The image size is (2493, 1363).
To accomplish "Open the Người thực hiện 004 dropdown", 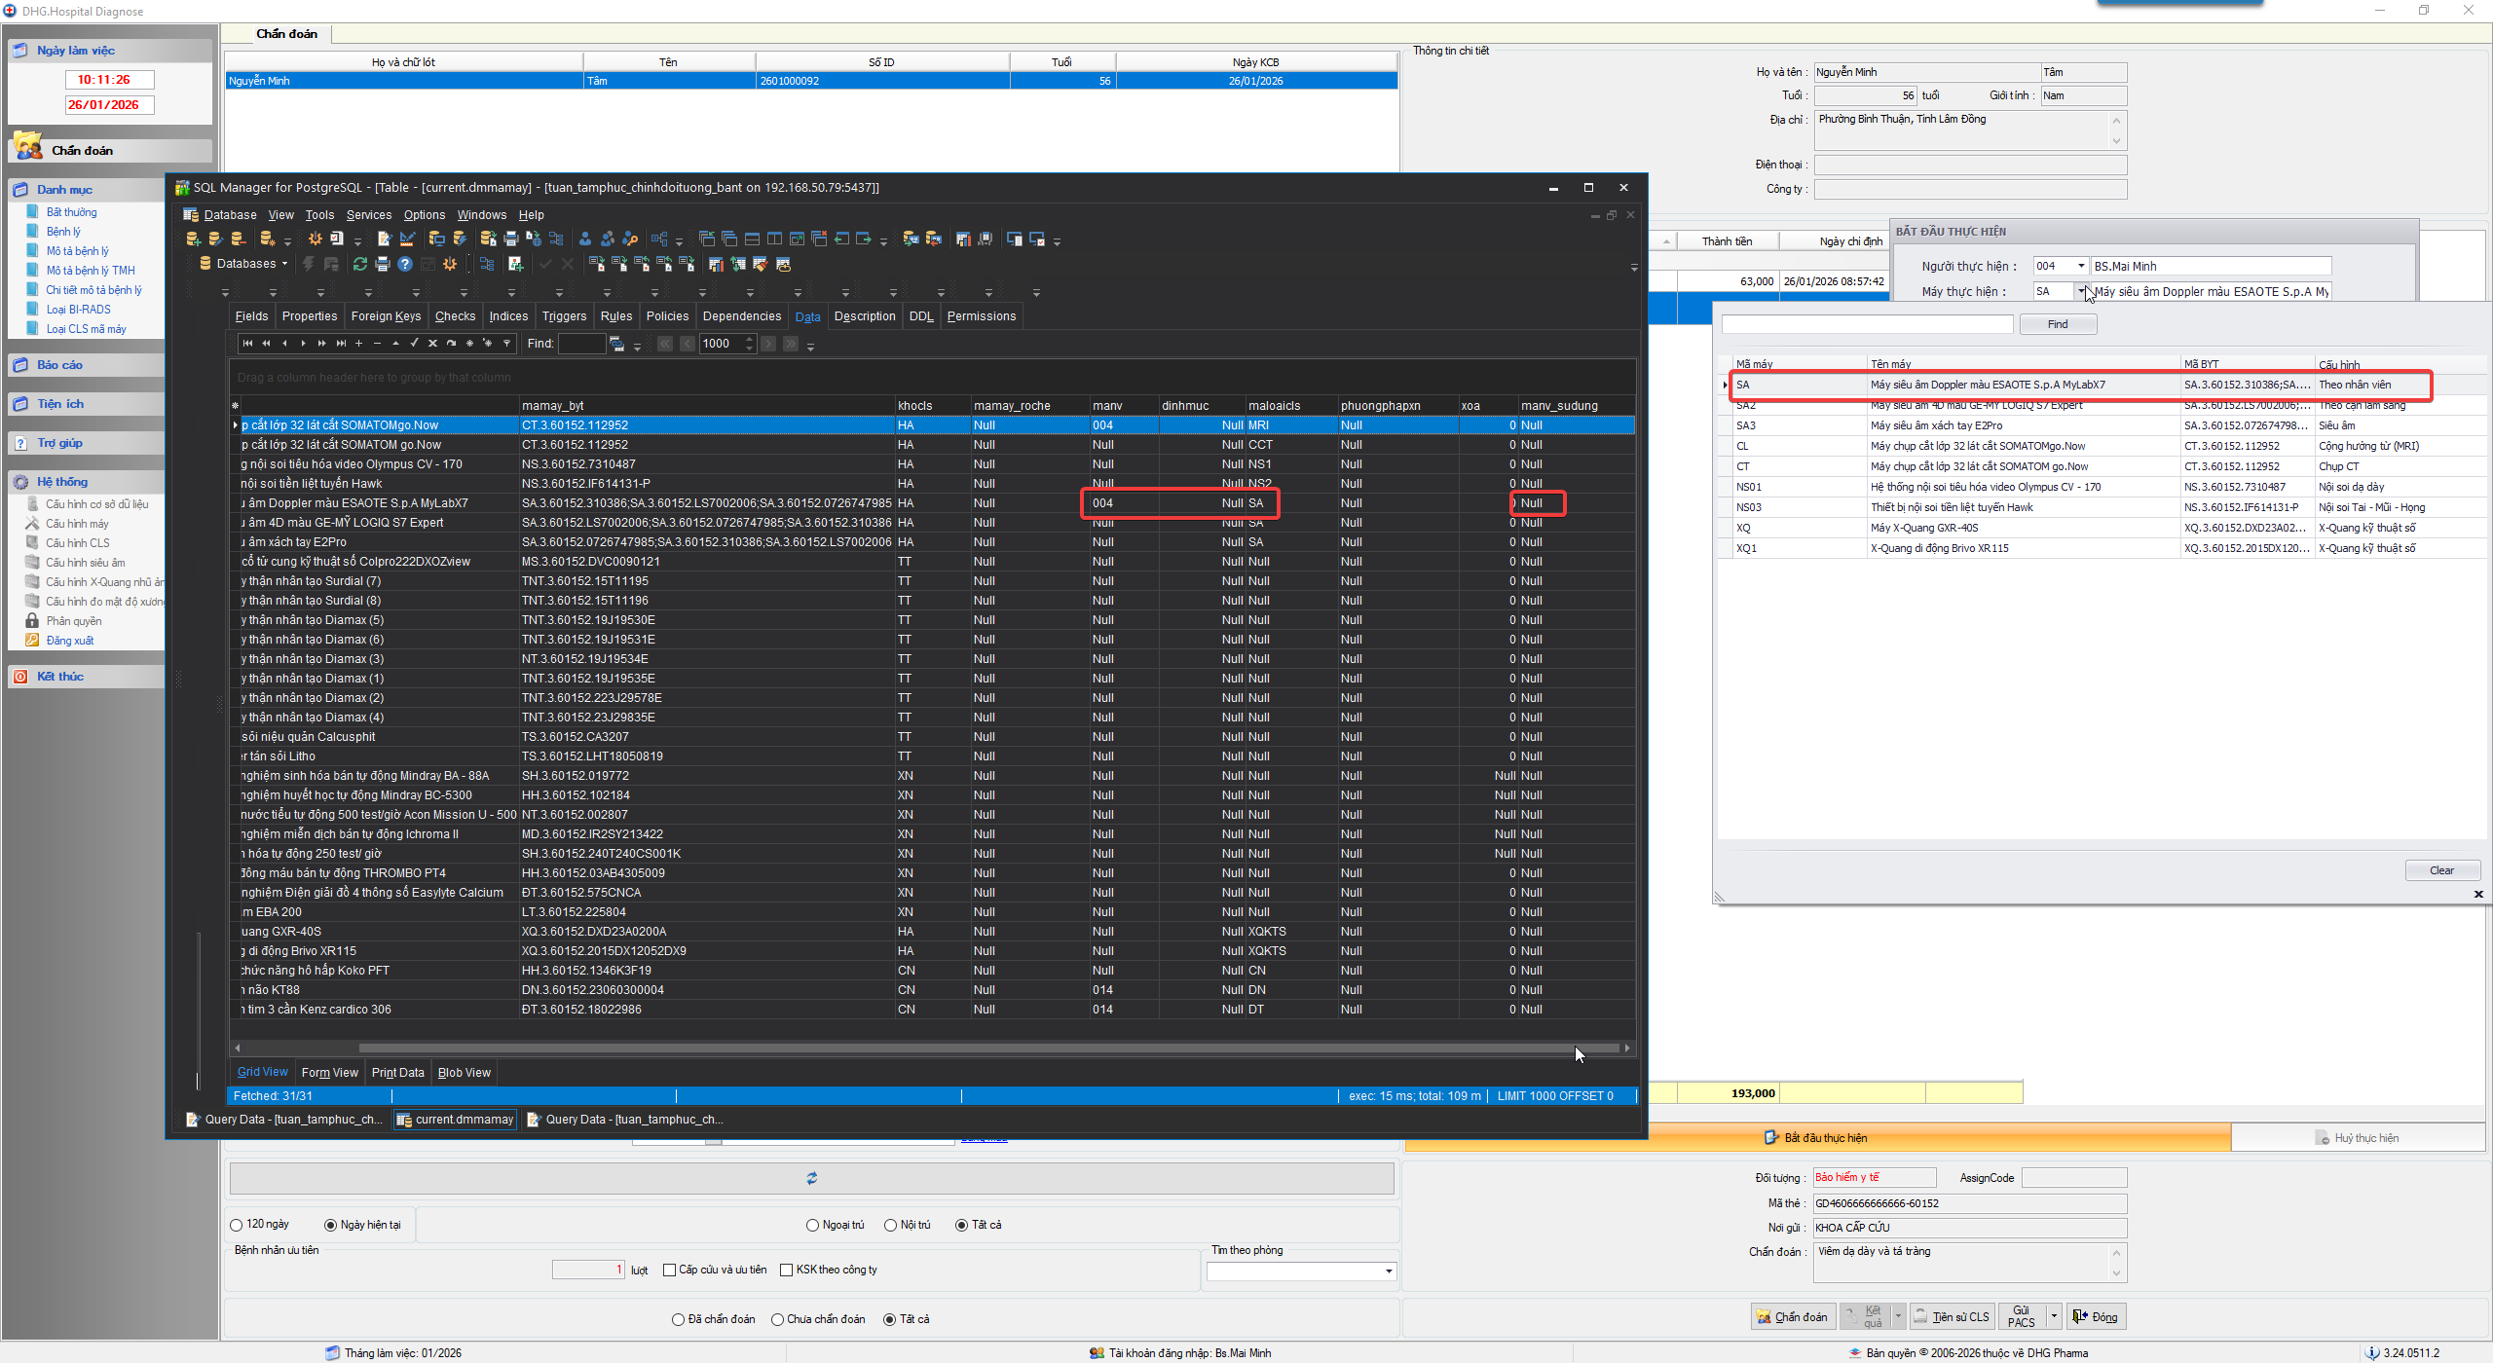I will tap(2081, 266).
